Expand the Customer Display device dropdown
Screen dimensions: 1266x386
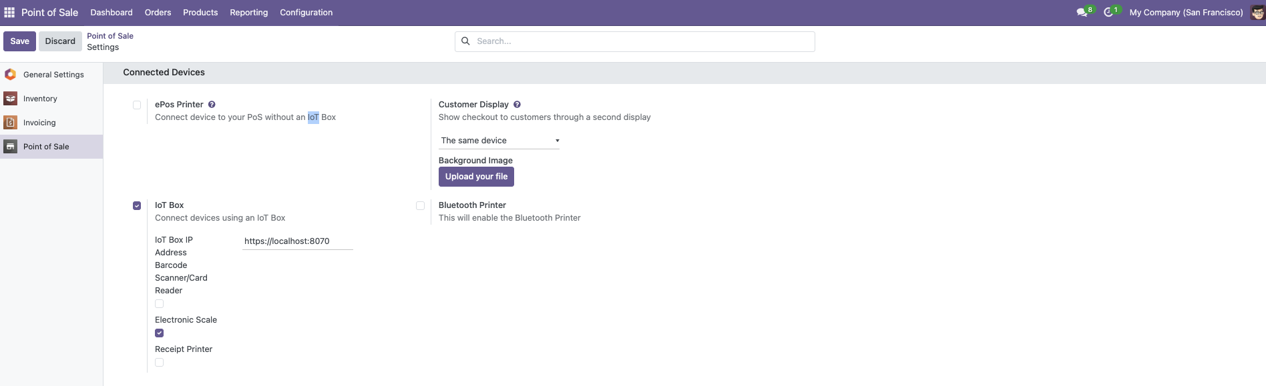499,141
